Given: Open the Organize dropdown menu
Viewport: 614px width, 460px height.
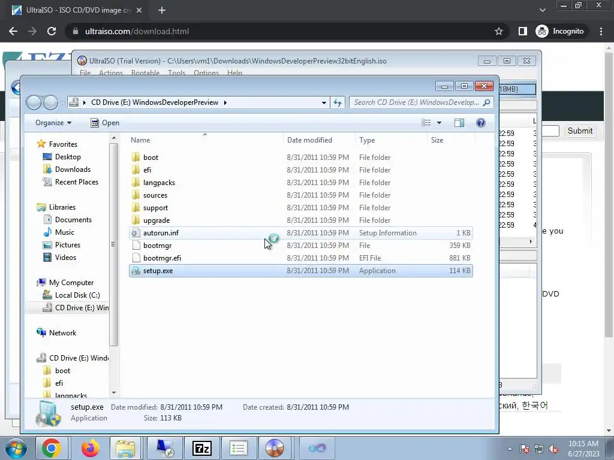Looking at the screenshot, I should pyautogui.click(x=53, y=123).
